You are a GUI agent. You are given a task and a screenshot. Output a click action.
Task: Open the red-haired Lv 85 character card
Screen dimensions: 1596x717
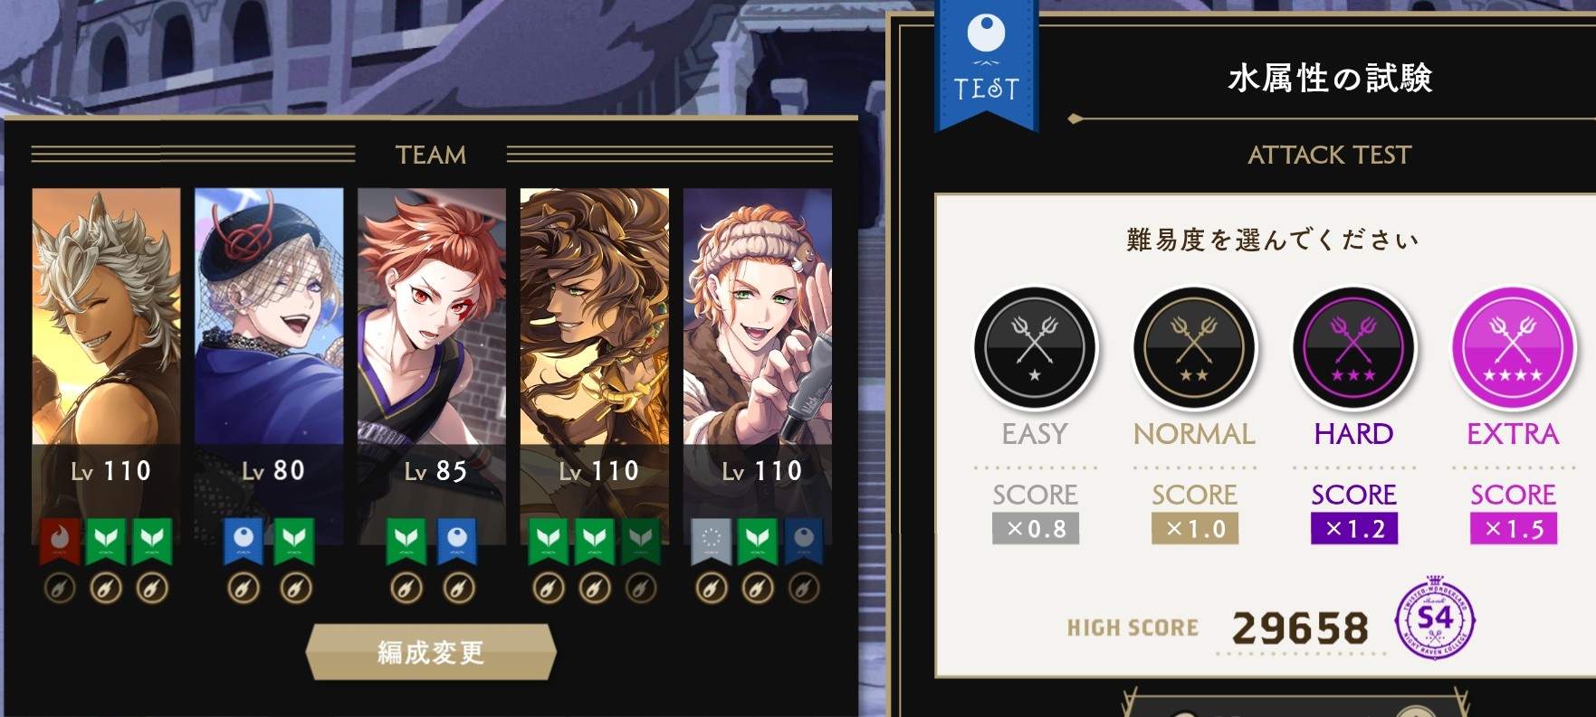click(x=432, y=366)
